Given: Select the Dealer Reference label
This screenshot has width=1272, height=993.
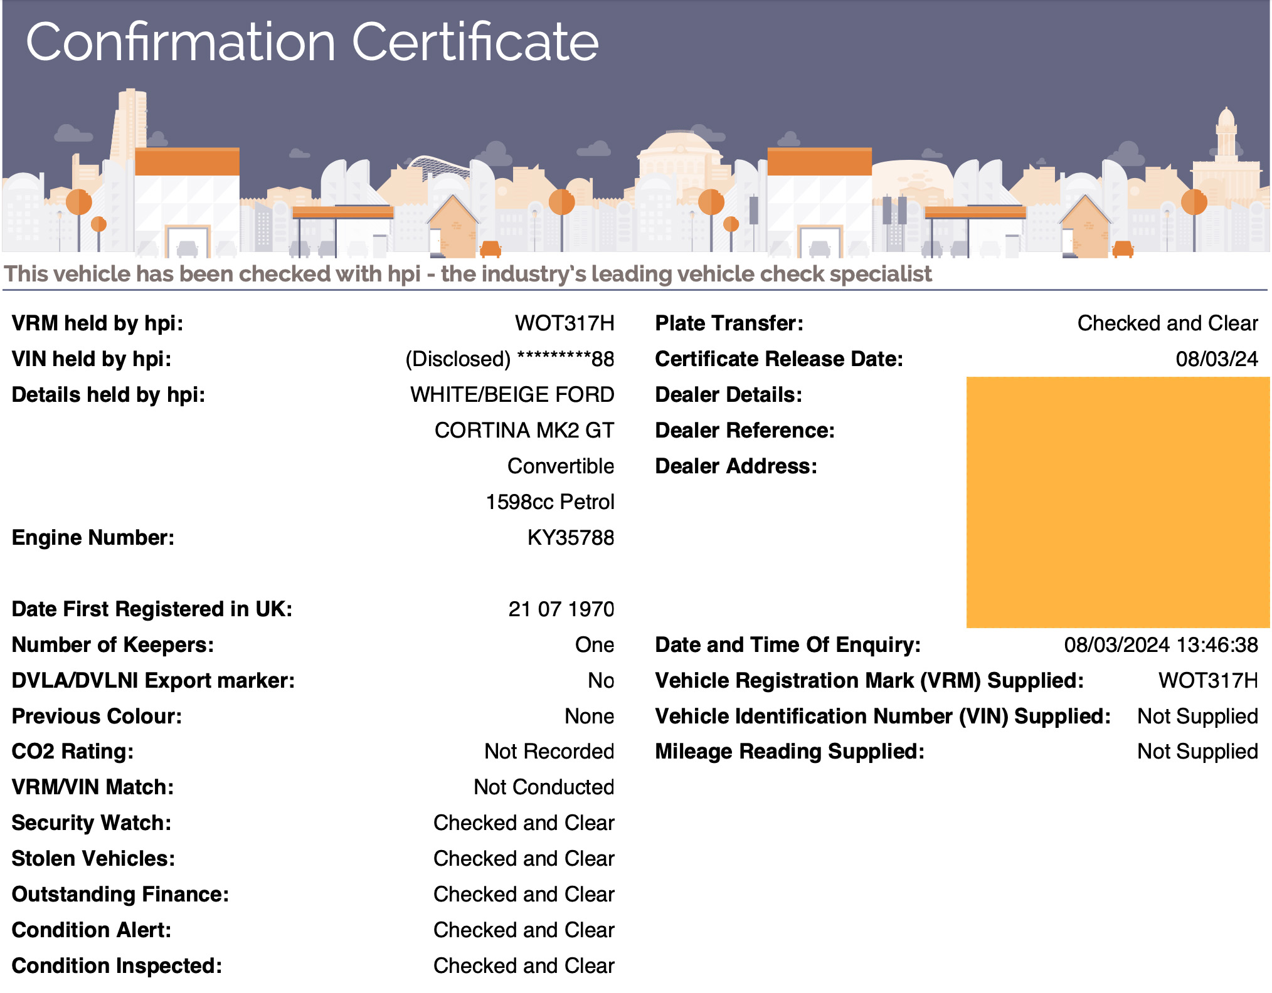Looking at the screenshot, I should (745, 430).
